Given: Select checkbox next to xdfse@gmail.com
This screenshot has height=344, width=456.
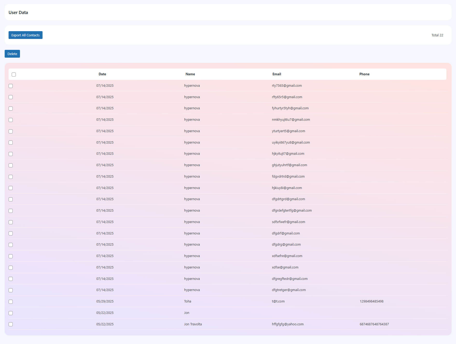Looking at the screenshot, I should pyautogui.click(x=11, y=268).
